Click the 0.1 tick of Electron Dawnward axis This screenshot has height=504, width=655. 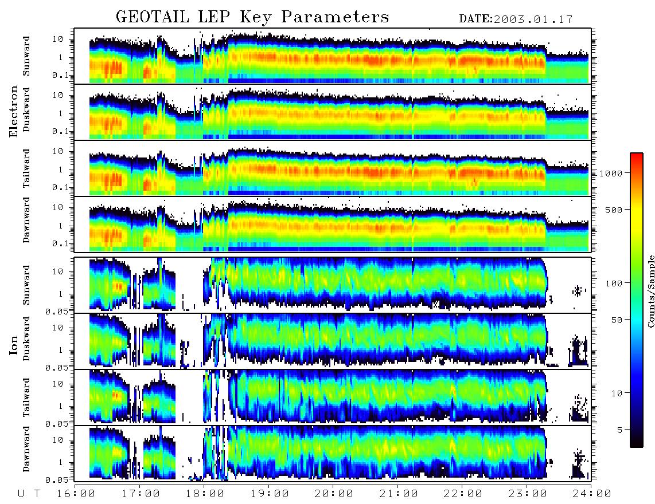[x=61, y=243]
